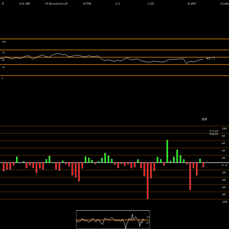229x229 pixels.
Task: Click the longest red bar reaching -100
Action: click(147, 180)
